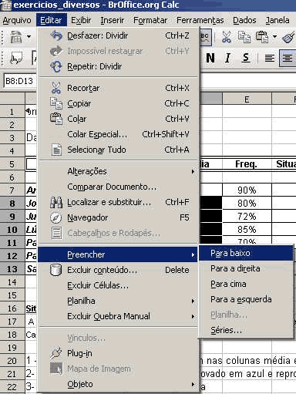Click the Freq. header cell

247,163
